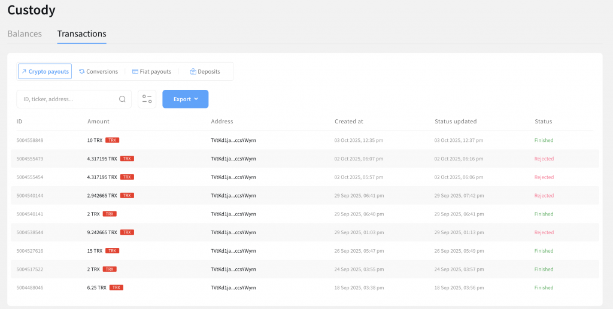Click the Fiat payouts card icon

tap(135, 72)
